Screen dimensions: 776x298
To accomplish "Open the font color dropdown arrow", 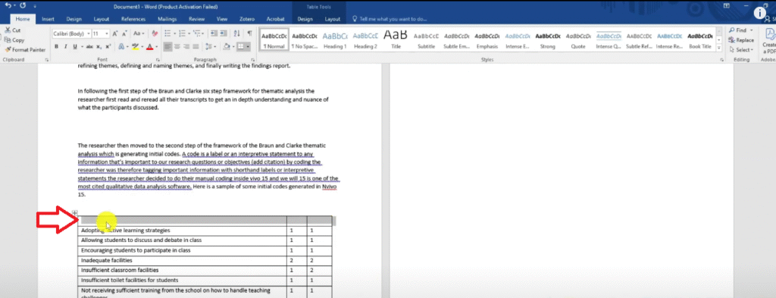I will pos(156,46).
